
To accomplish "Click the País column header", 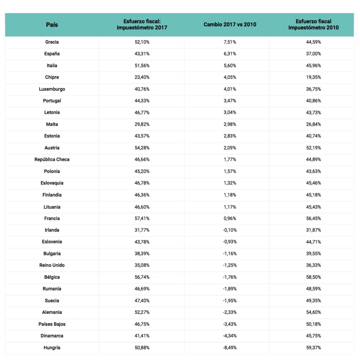I will [x=52, y=25].
